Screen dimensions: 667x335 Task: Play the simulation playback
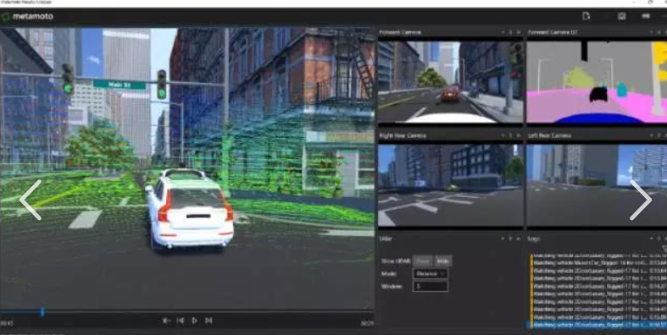coord(194,321)
